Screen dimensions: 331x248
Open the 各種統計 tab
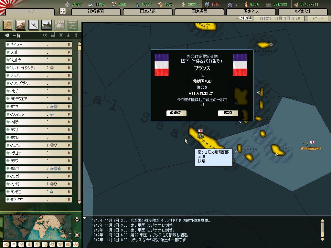pyautogui.click(x=303, y=11)
